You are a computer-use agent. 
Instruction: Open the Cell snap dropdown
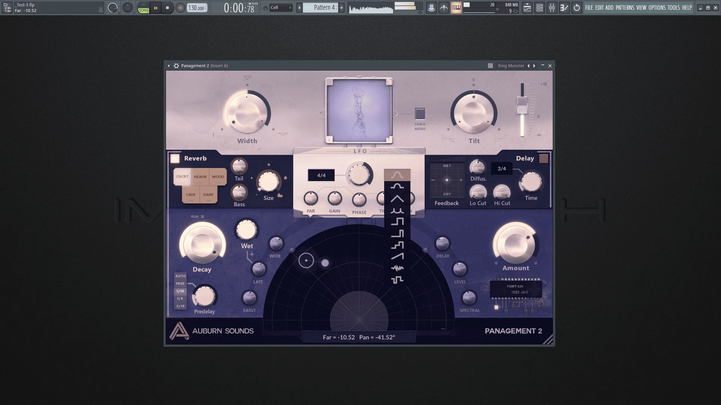click(x=281, y=7)
